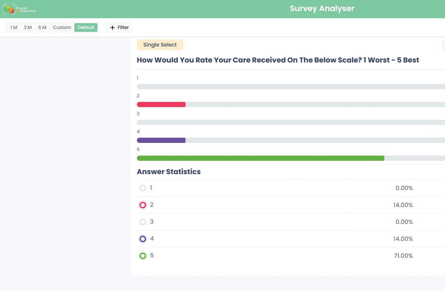This screenshot has height=291, width=445.
Task: Click the purple bar for rating 4
Action: tap(161, 140)
